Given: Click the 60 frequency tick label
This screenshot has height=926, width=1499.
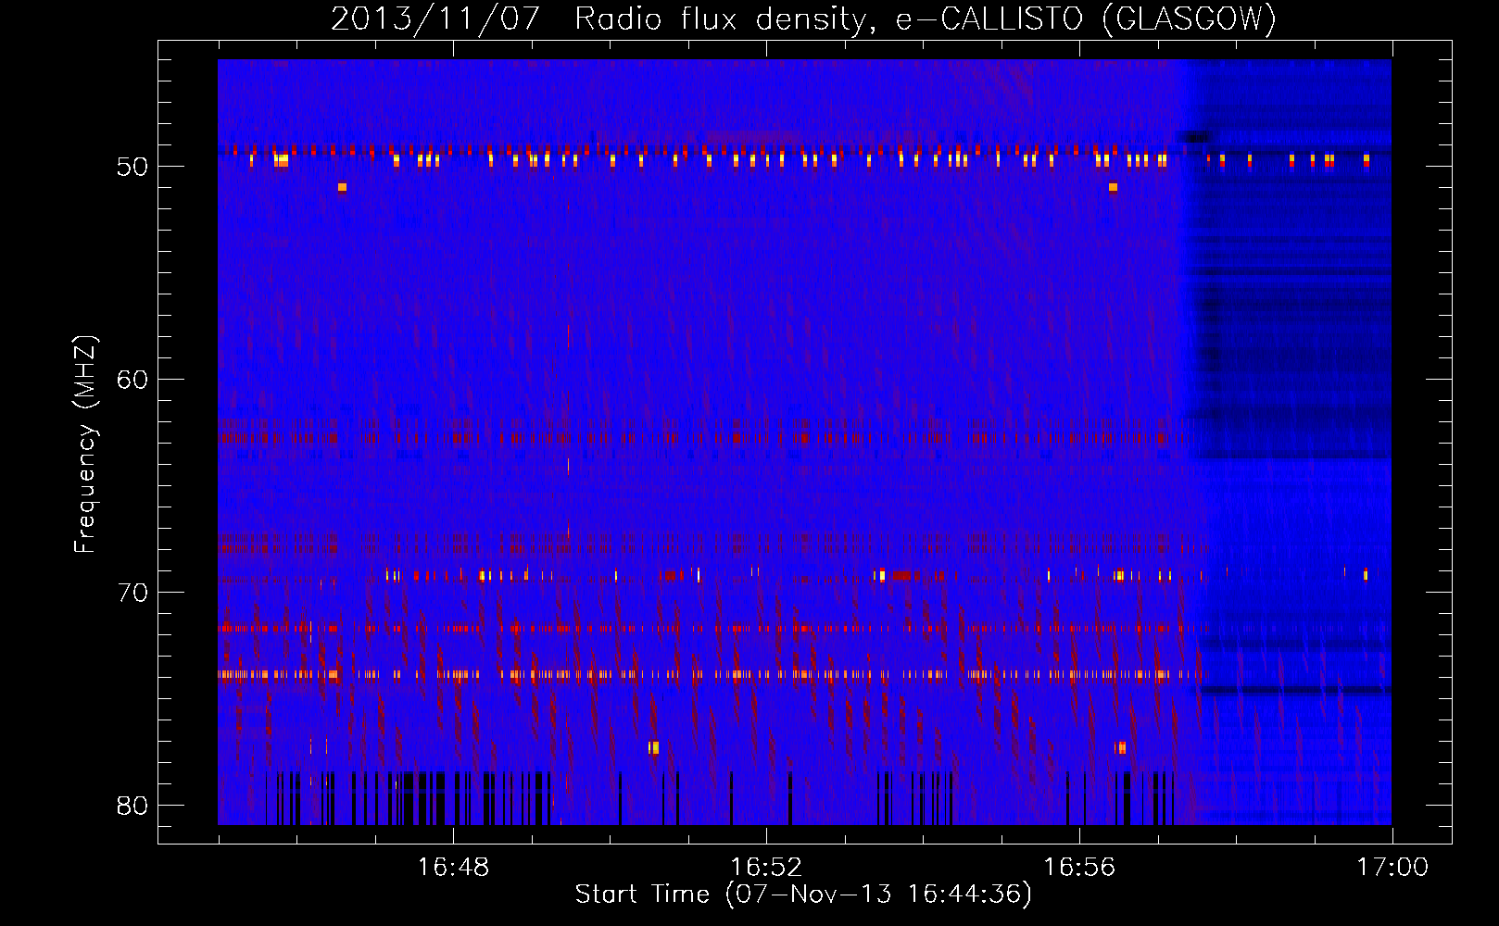Looking at the screenshot, I should coord(132,380).
